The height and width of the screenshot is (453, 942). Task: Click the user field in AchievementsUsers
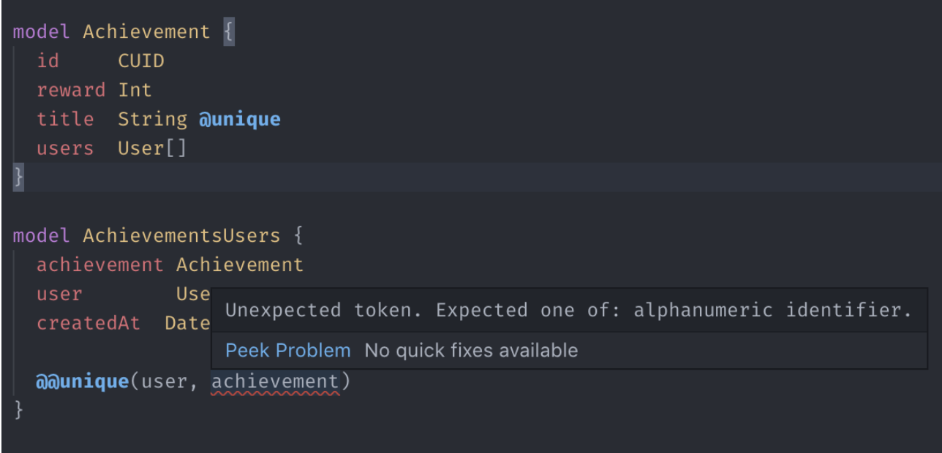59,294
